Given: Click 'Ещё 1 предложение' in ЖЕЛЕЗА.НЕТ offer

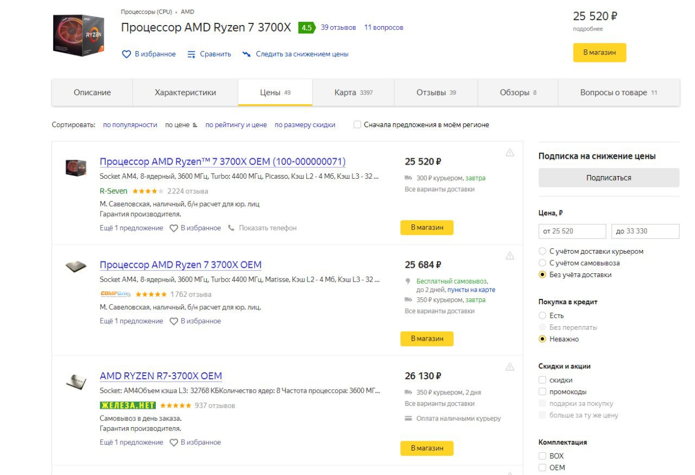Looking at the screenshot, I should tap(131, 442).
